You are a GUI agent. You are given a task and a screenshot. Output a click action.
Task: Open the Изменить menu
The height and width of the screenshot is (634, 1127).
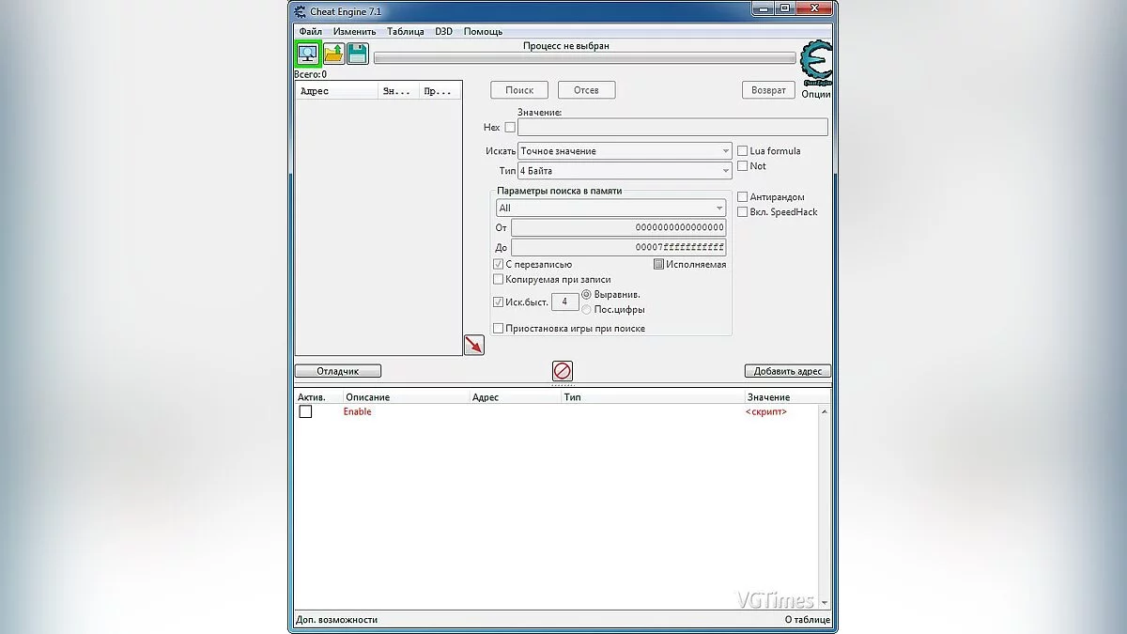tap(354, 32)
